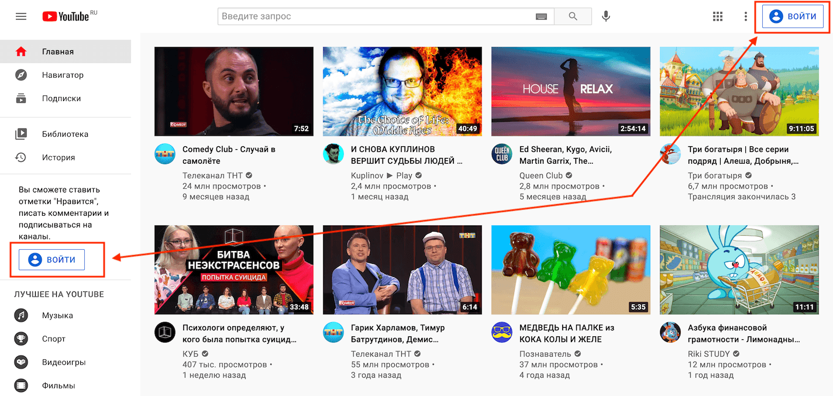The height and width of the screenshot is (396, 833).
Task: Click the Видеоигры gaming icon
Action: (x=21, y=362)
